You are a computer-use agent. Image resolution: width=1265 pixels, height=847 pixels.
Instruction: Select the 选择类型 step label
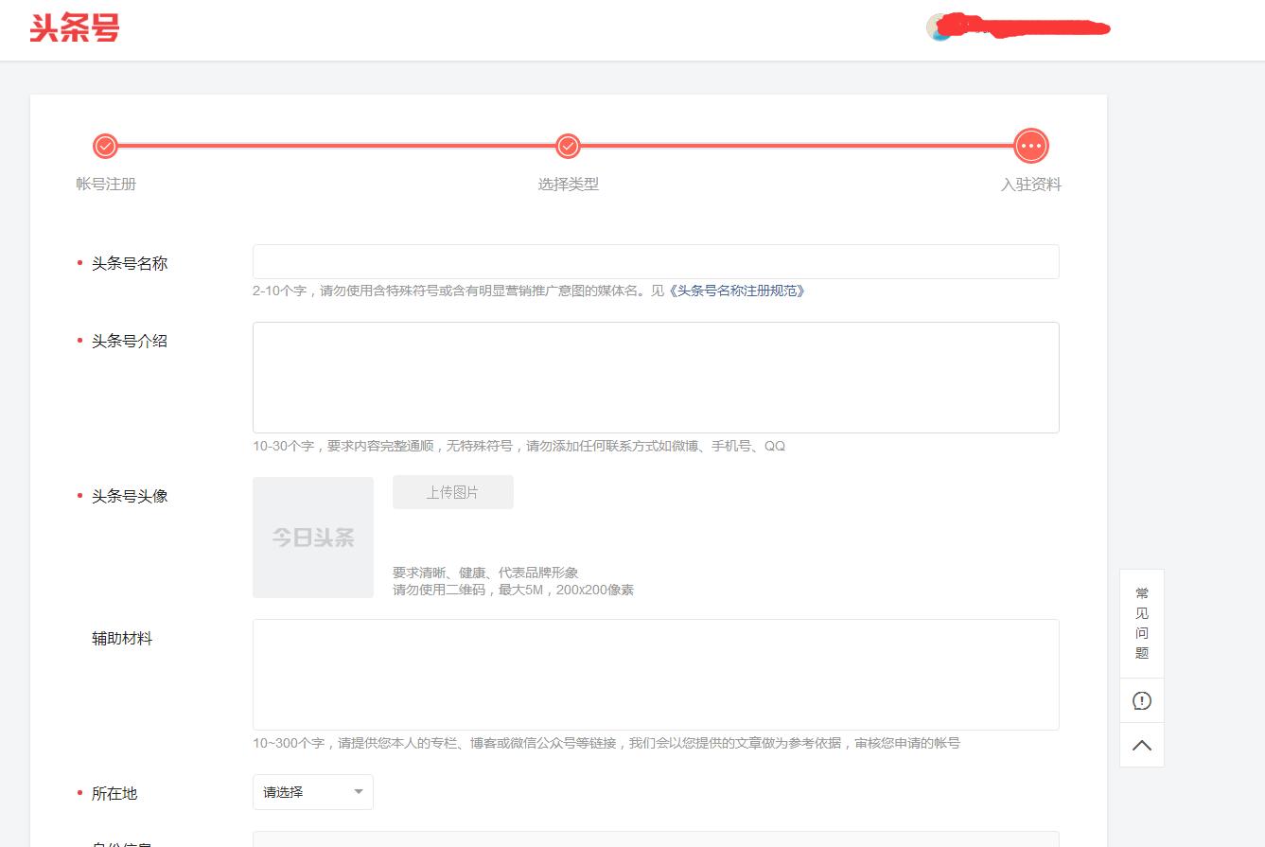coord(567,185)
